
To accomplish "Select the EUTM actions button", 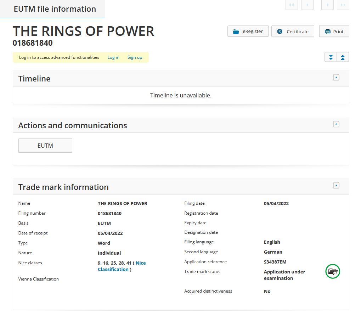I will [x=45, y=146].
